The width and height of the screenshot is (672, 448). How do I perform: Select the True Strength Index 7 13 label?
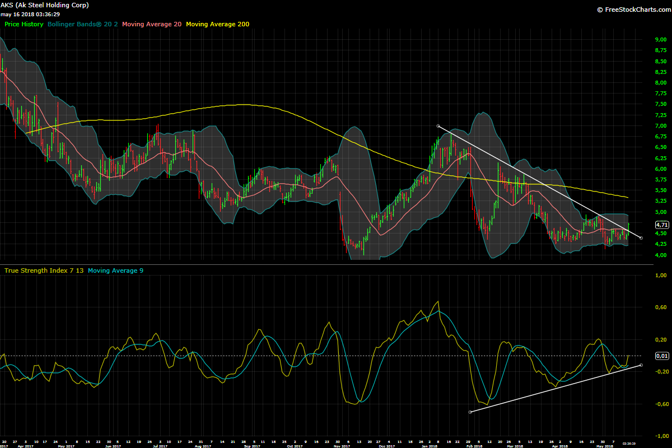[44, 270]
